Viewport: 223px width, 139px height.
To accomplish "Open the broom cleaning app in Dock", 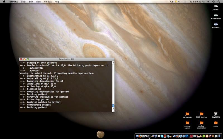I will (x=171, y=136).
